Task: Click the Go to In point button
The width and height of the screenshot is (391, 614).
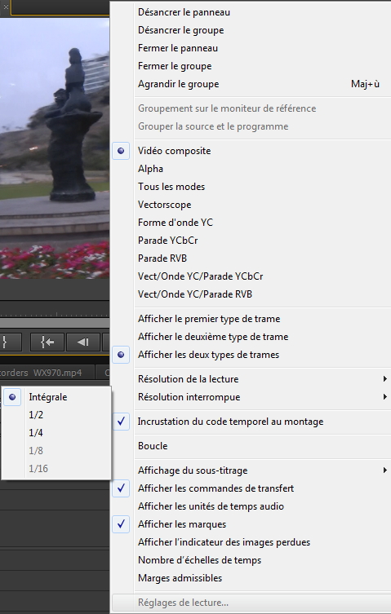Action: click(47, 342)
